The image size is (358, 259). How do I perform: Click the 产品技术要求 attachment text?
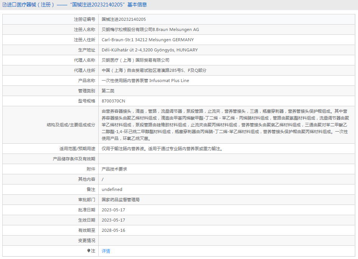click(x=115, y=169)
